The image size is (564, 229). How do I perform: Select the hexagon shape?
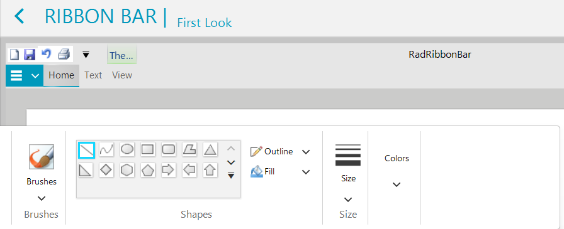(127, 170)
